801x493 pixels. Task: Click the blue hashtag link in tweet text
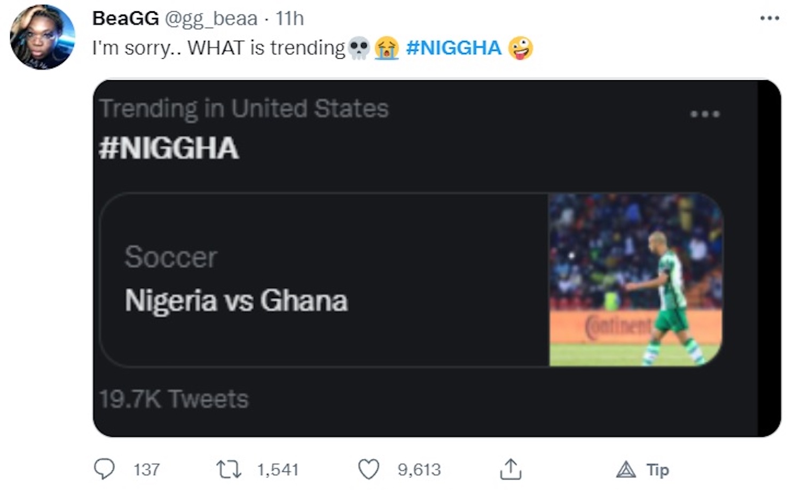point(454,48)
